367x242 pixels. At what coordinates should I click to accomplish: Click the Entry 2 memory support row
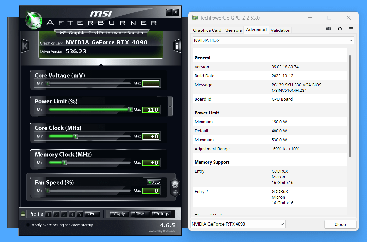270,197
